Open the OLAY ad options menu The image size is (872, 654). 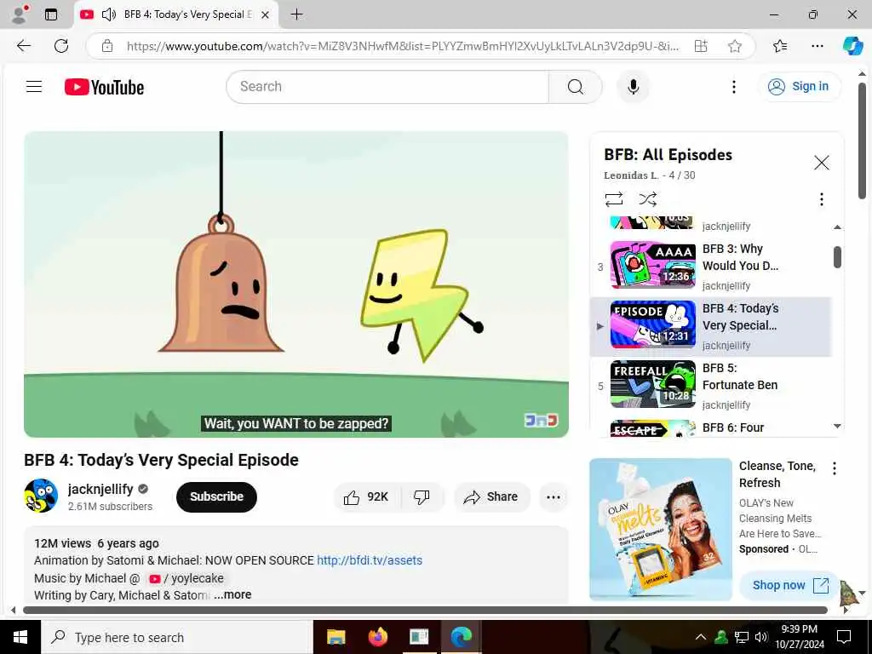[x=835, y=468]
